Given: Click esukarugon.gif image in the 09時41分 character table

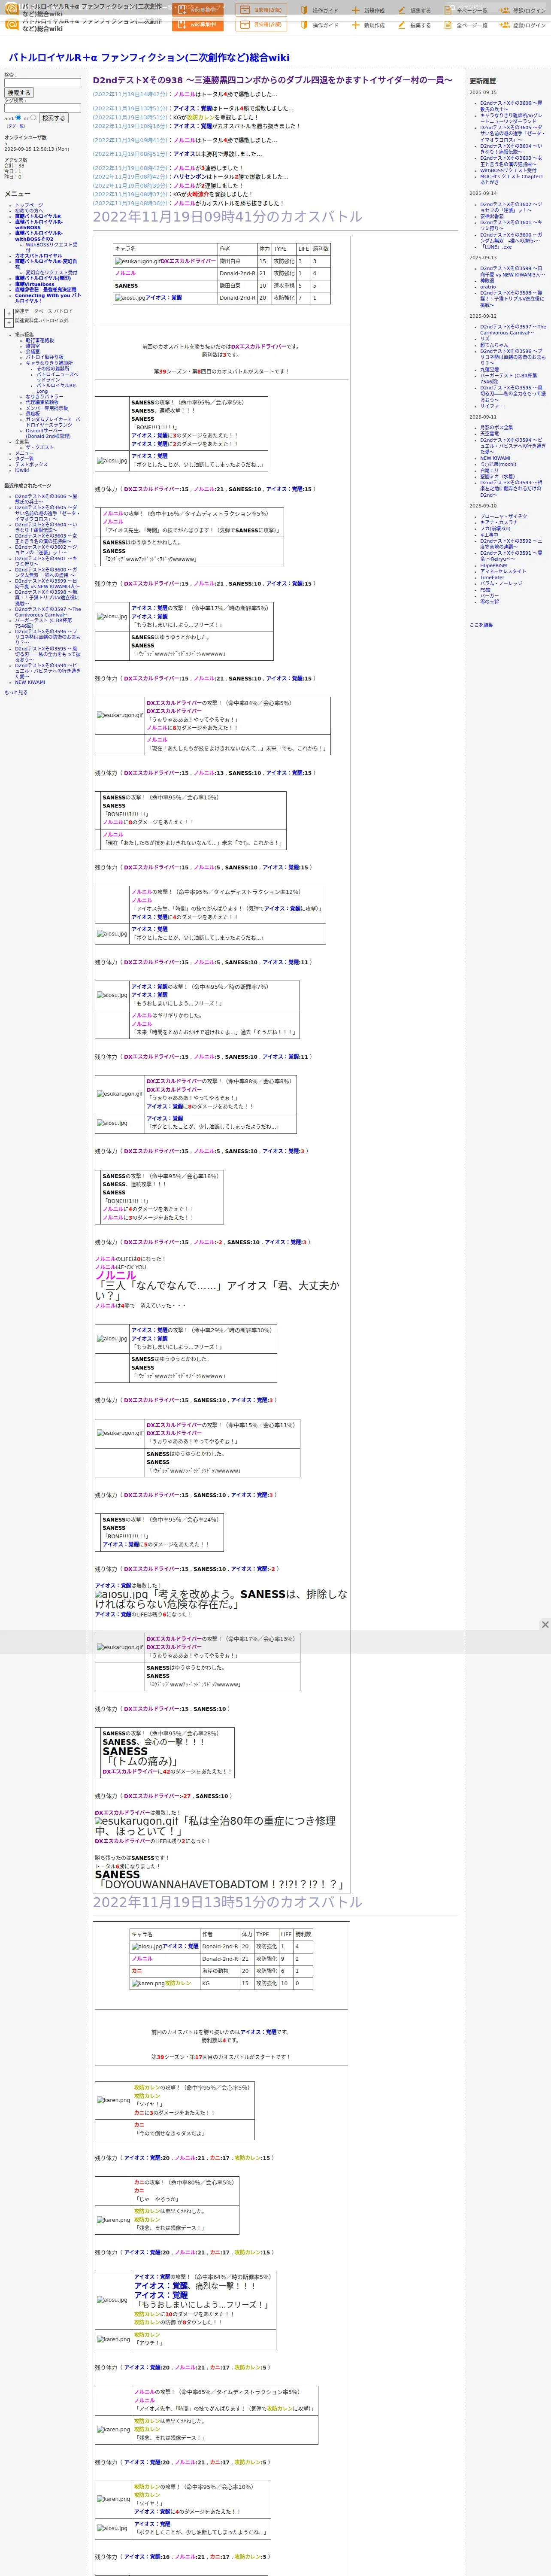Looking at the screenshot, I should point(138,261).
